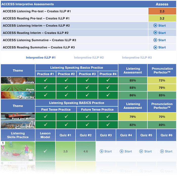Click Geography second Future Tense checkmark
Viewport: 177px width, 176px height.
[108, 125]
